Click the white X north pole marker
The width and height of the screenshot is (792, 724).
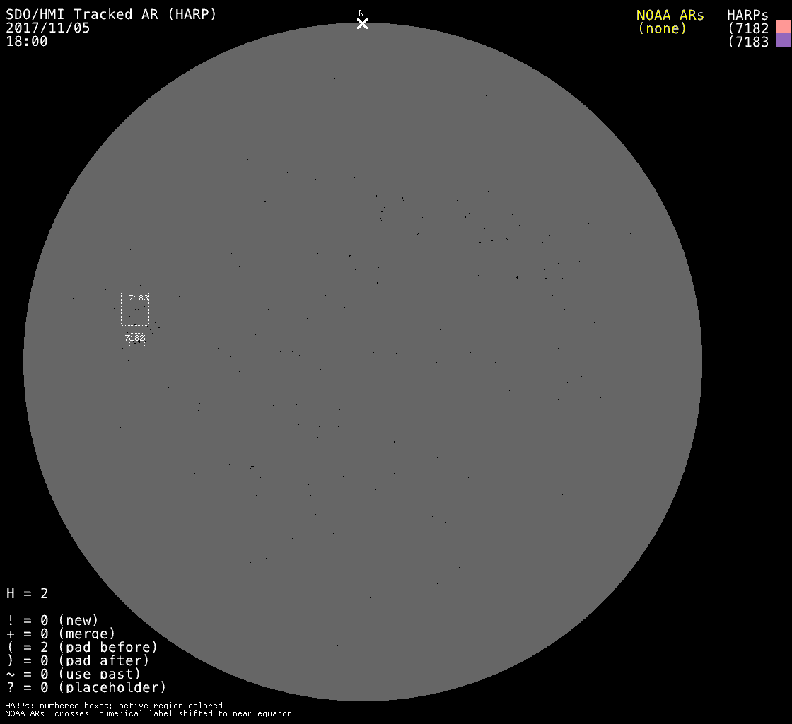(362, 24)
